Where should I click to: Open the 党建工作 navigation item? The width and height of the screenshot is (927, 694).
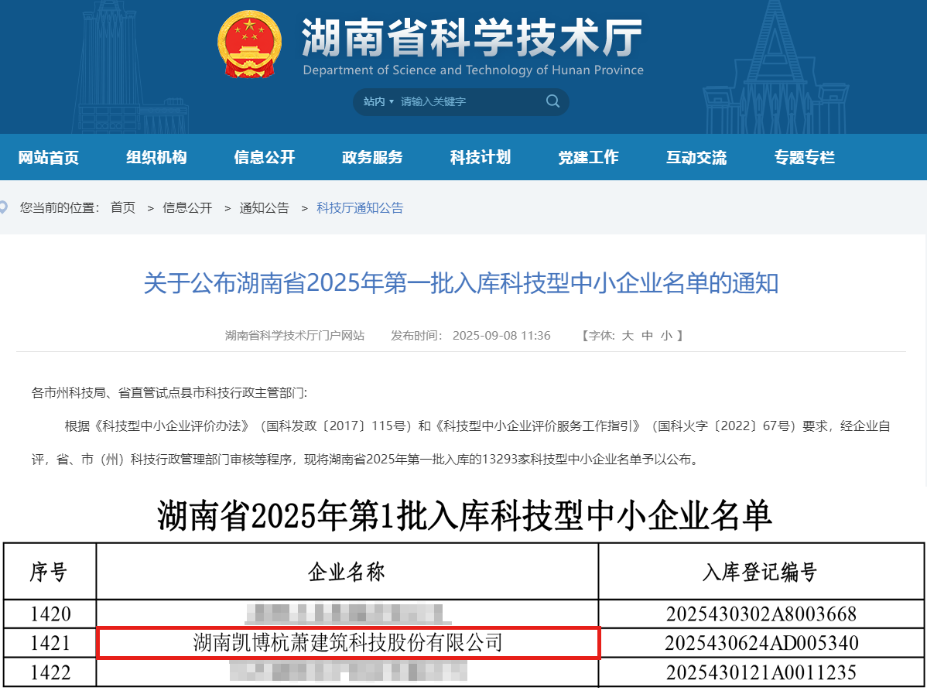[x=588, y=158]
